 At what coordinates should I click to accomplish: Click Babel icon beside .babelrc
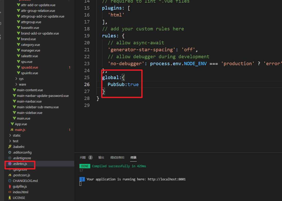coord(10,147)
